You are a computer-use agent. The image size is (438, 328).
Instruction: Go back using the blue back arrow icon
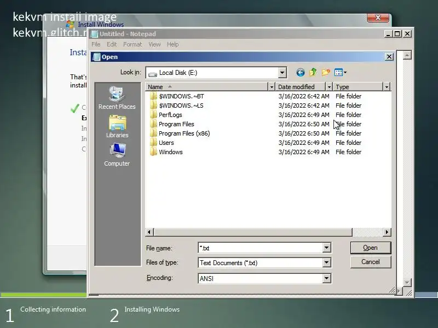click(x=300, y=73)
